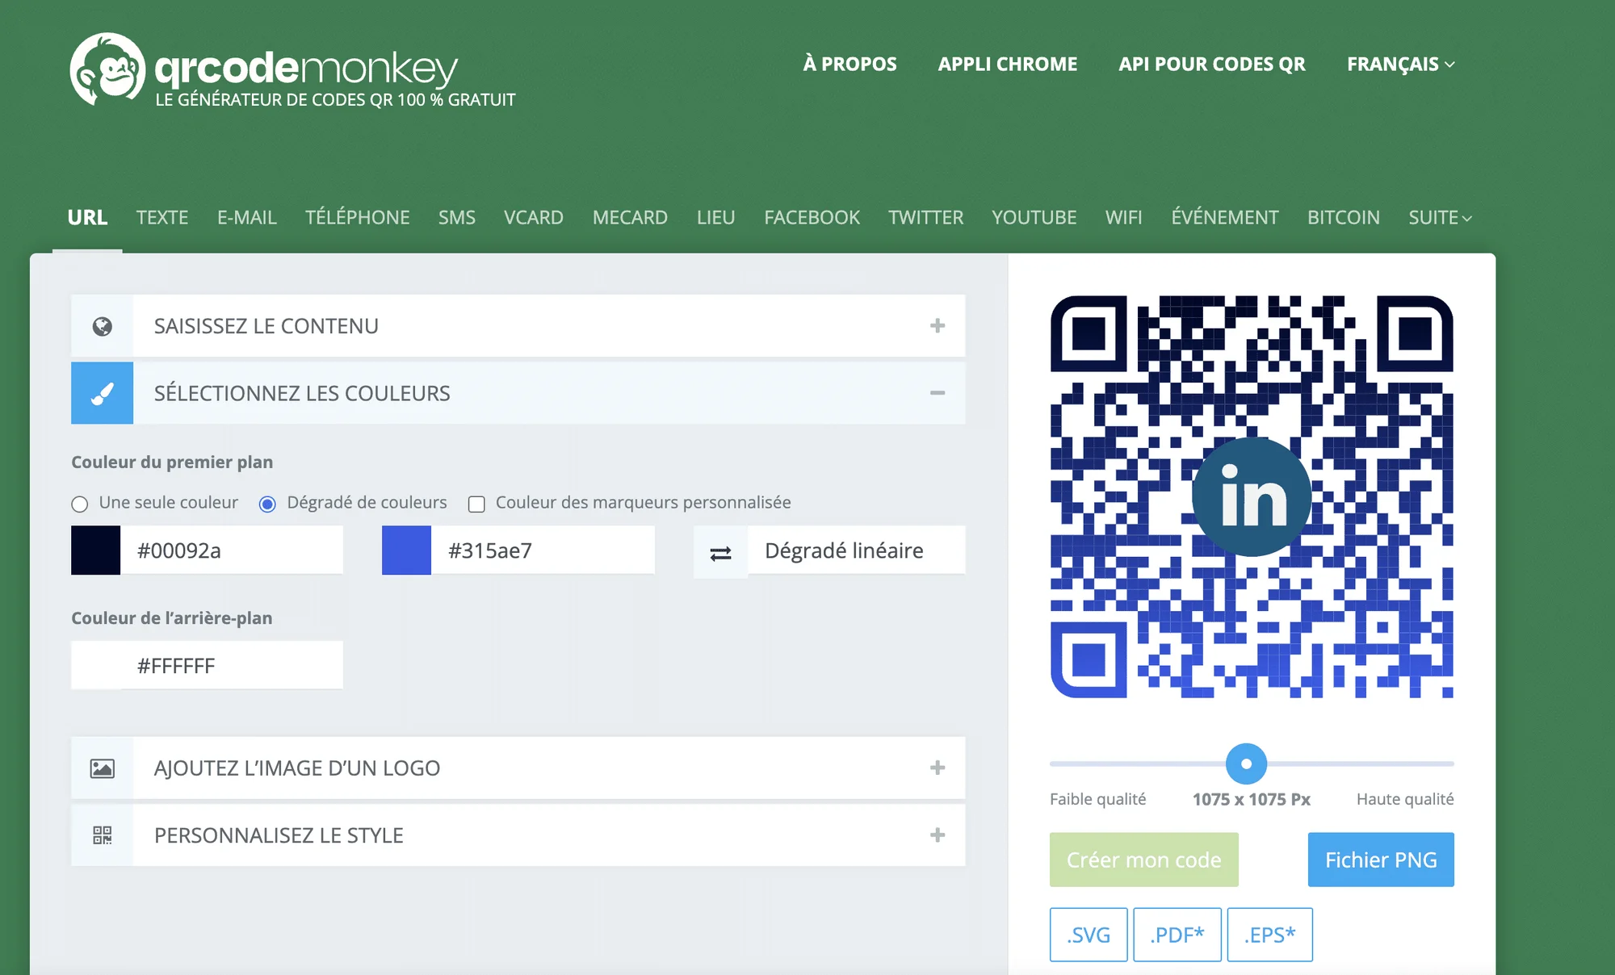Switch to the E-mail tab
The height and width of the screenshot is (975, 1615).
coord(247,217)
